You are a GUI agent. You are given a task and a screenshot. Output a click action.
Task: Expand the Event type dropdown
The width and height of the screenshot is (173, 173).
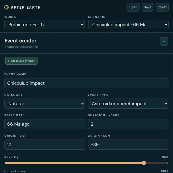click(x=128, y=104)
